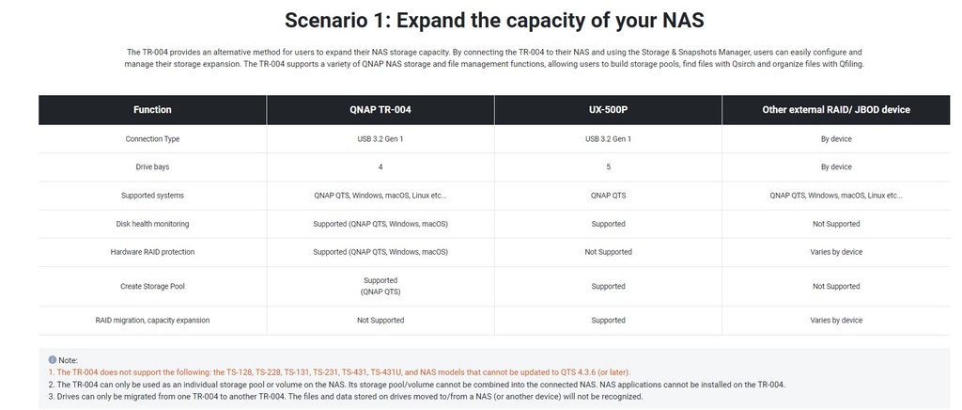This screenshot has width=962, height=410.
Task: Click Not Supported under TR-004 RAID migration
Action: point(380,321)
